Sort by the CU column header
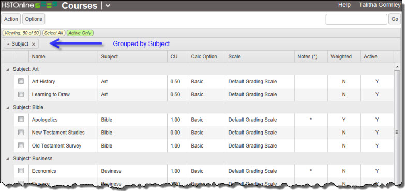Viewport: 406px width, 191px height. [x=177, y=57]
